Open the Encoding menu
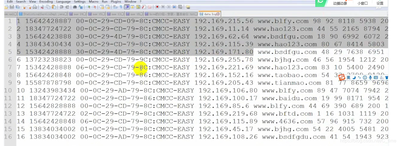Viewport: 399px width, 146px height. (46, 1)
